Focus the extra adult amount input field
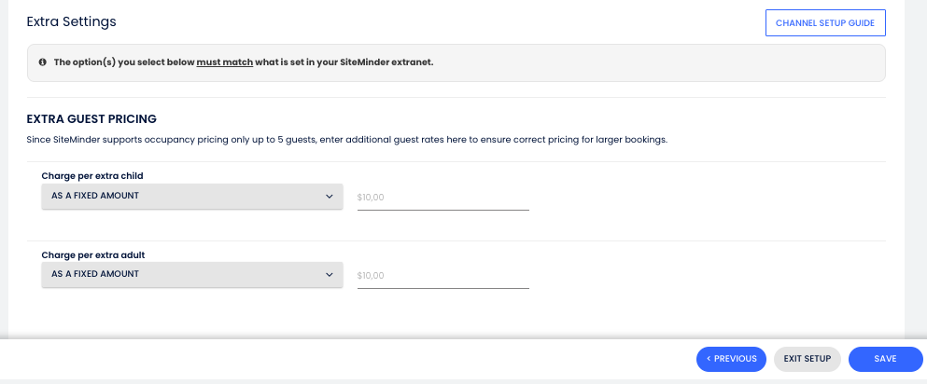The height and width of the screenshot is (384, 927). pyautogui.click(x=442, y=276)
